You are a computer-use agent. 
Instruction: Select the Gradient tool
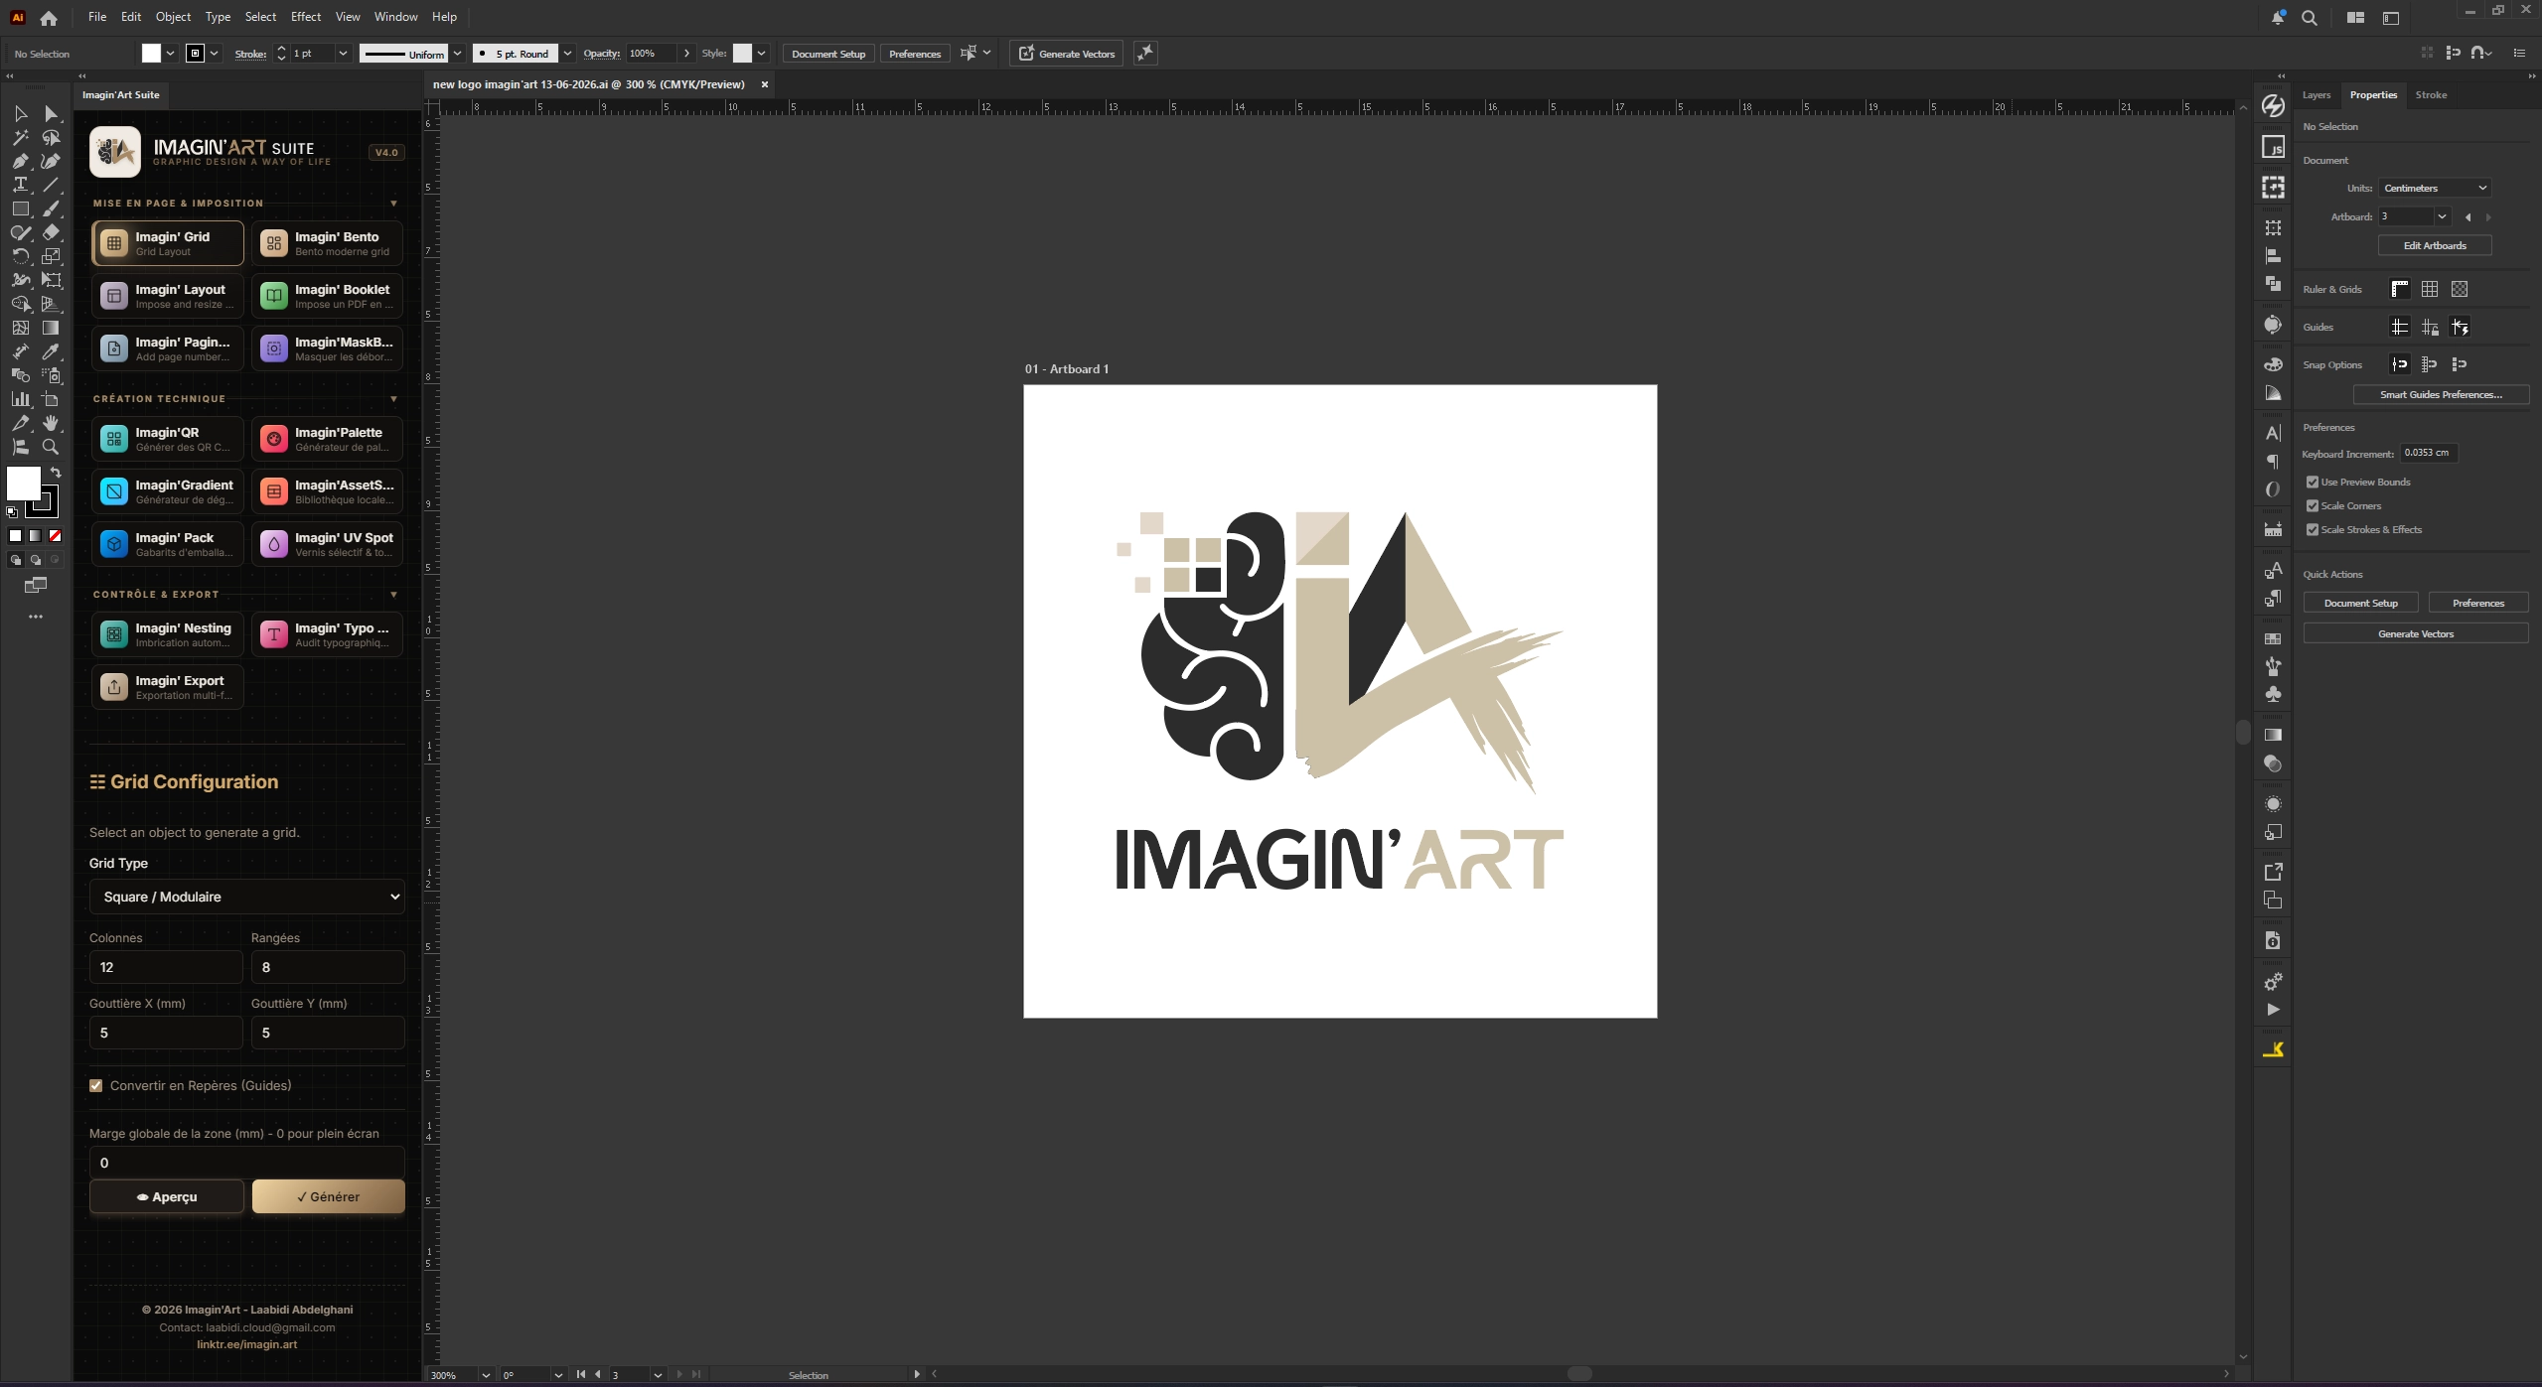click(x=51, y=329)
